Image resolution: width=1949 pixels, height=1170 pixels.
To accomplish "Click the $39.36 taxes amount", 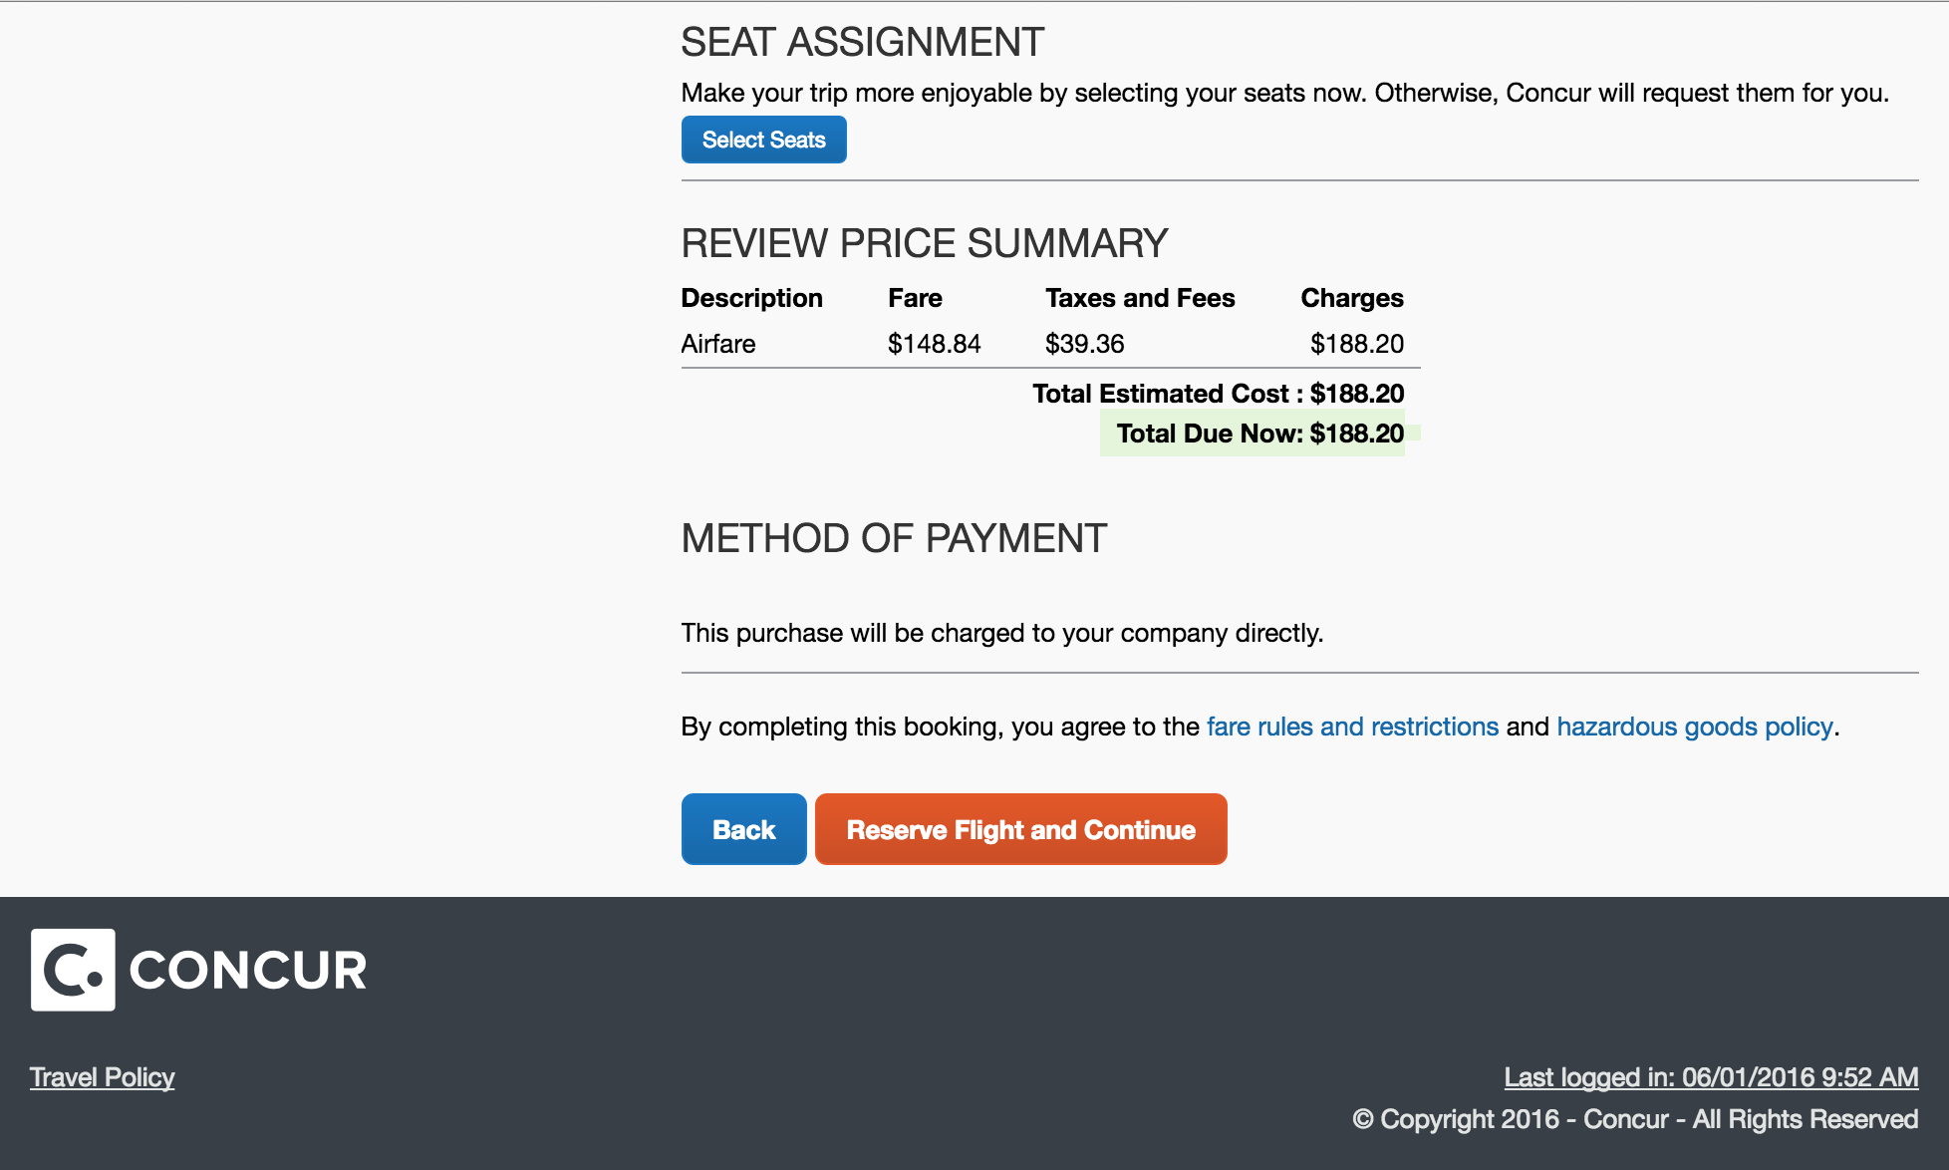I will [x=1084, y=344].
